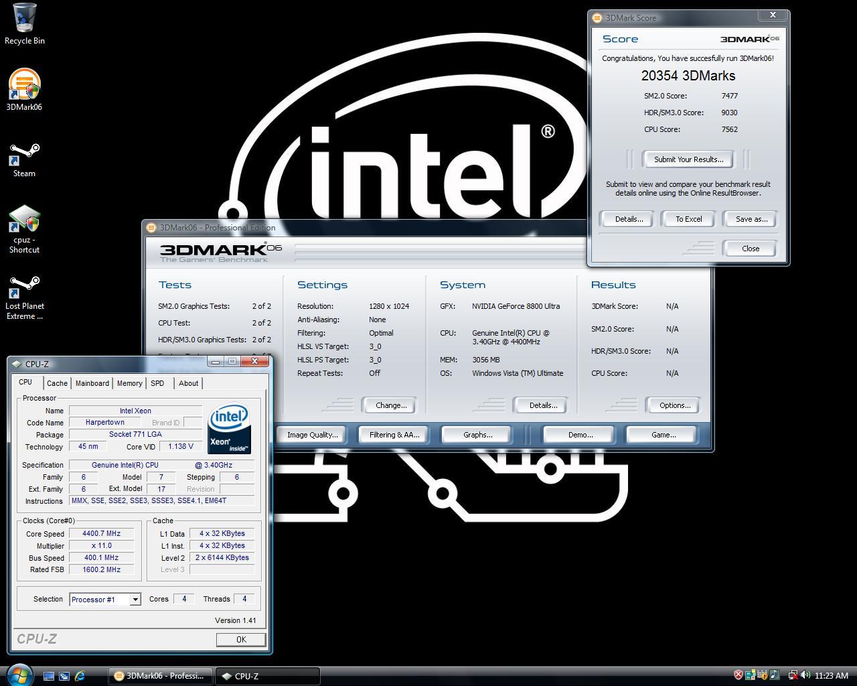The height and width of the screenshot is (686, 857).
Task: Select the Steam desktop shortcut icon
Action: pyautogui.click(x=24, y=159)
